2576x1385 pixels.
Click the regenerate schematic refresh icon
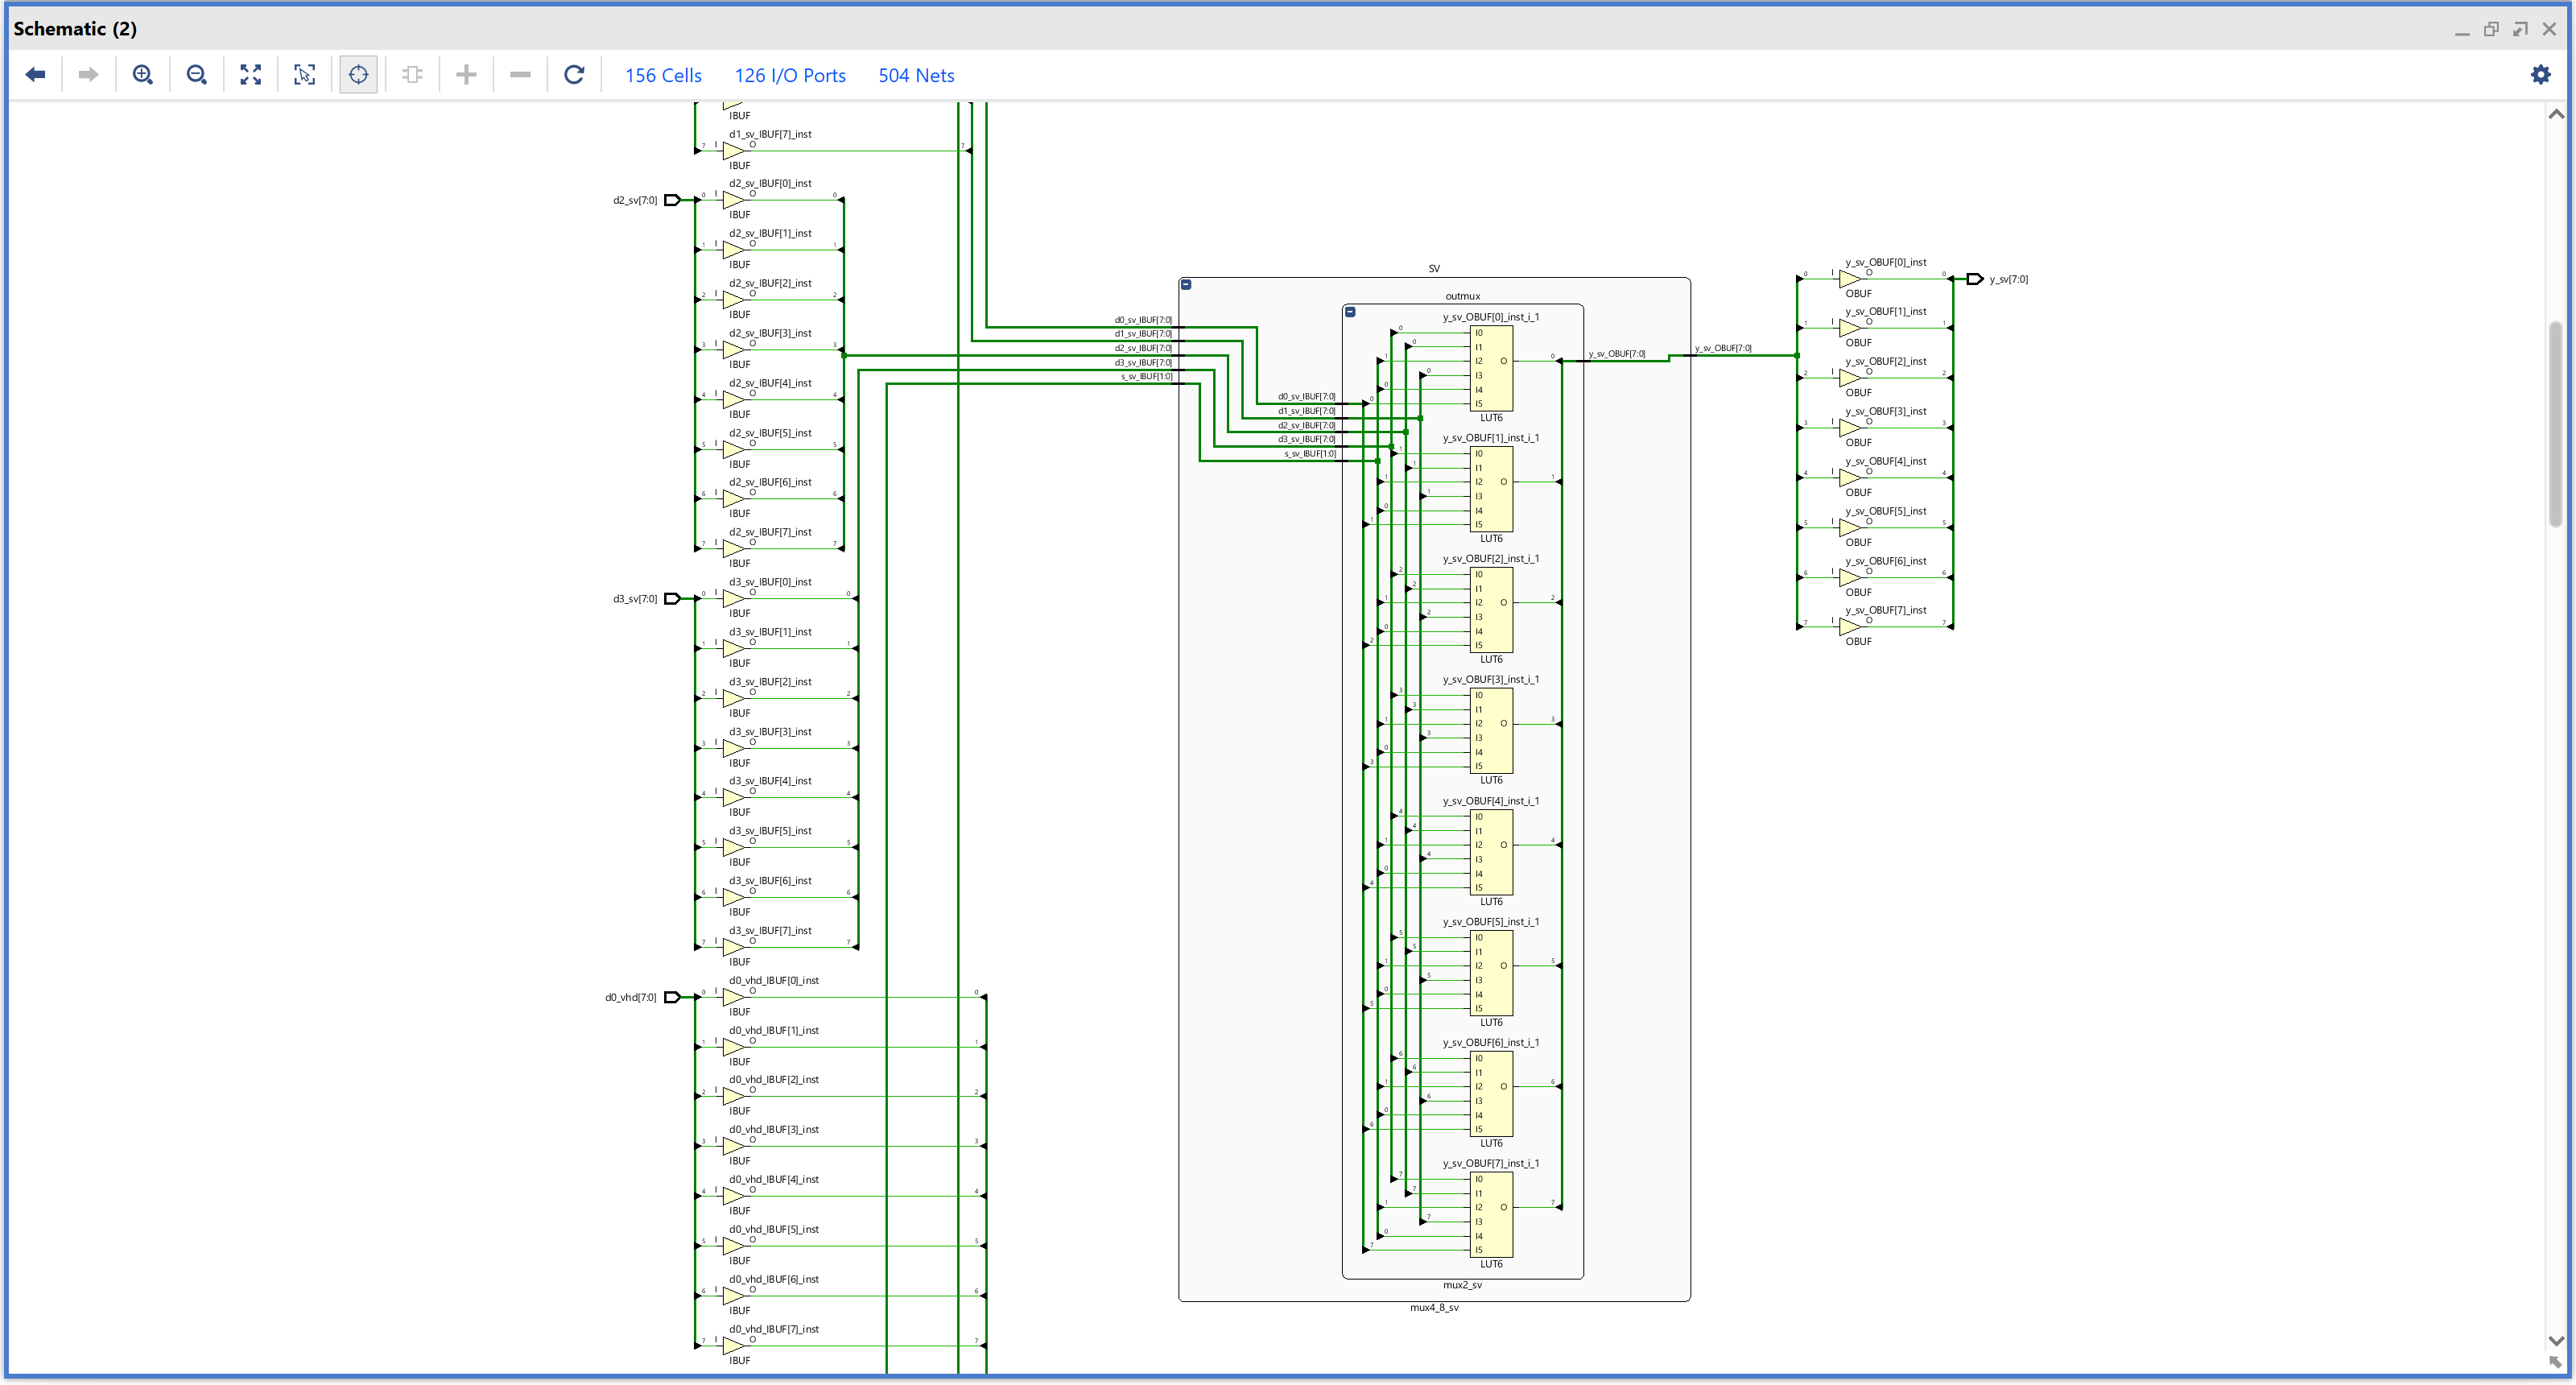coord(574,75)
